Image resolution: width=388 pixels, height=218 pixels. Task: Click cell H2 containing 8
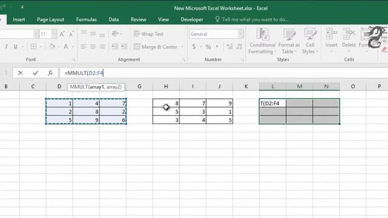[x=166, y=104]
